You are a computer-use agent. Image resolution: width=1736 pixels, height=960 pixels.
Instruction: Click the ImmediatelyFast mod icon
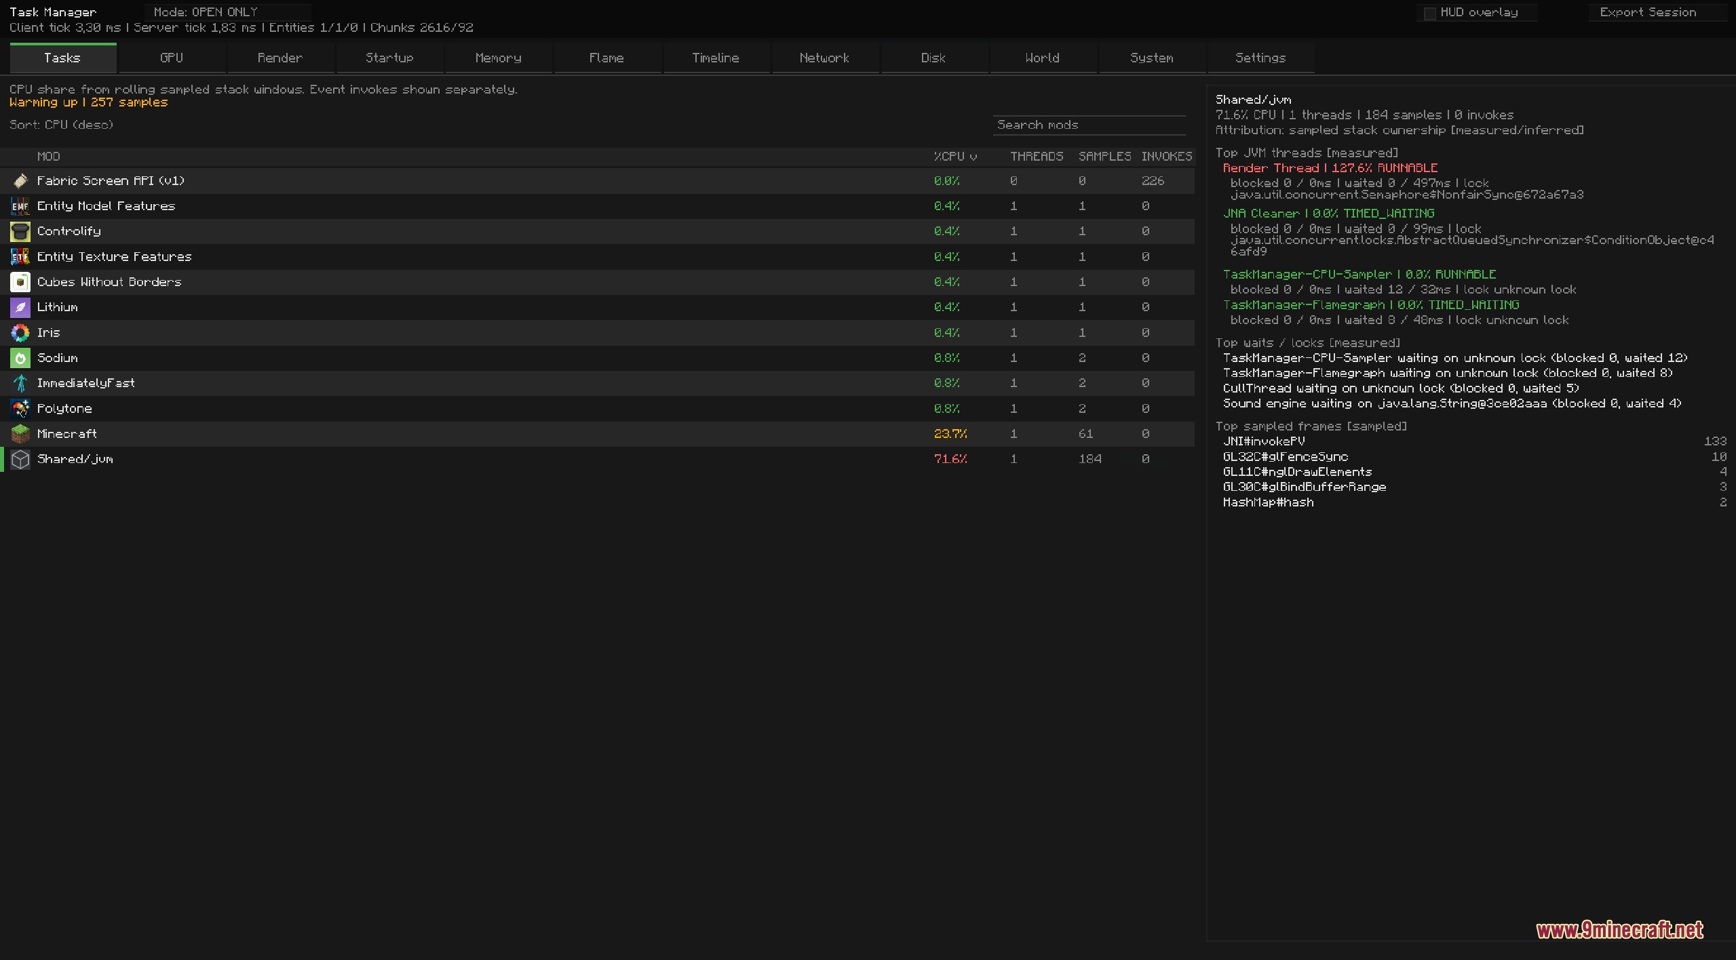pos(20,383)
